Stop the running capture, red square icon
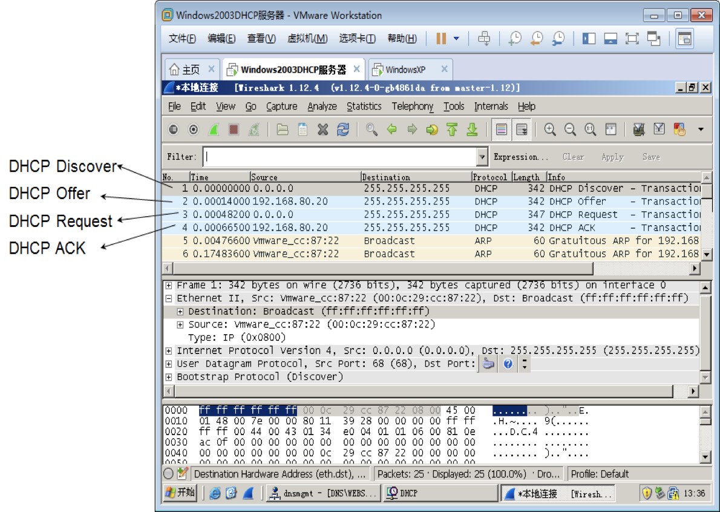720x512 pixels. 234,130
